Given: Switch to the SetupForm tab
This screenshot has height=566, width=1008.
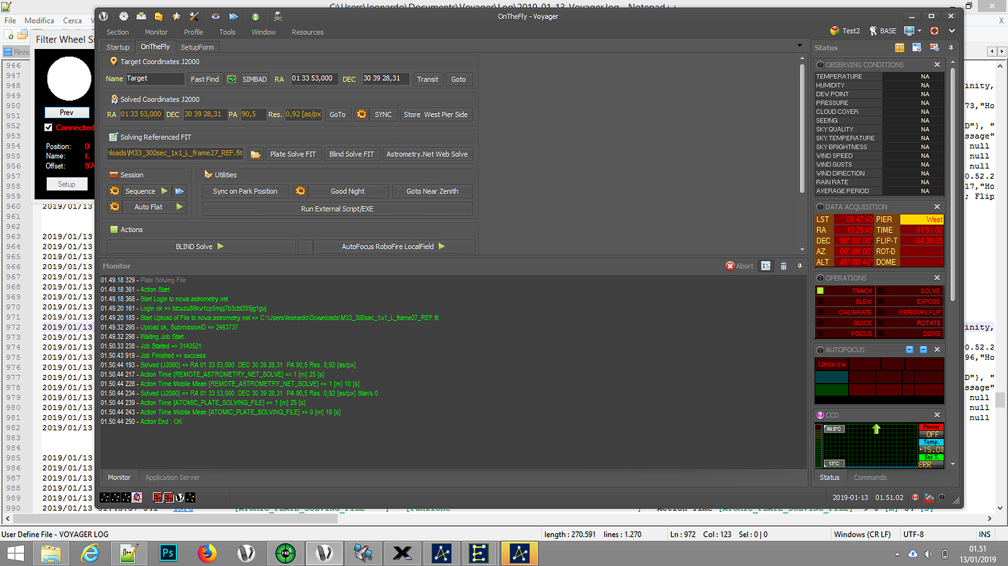Looking at the screenshot, I should tap(197, 47).
